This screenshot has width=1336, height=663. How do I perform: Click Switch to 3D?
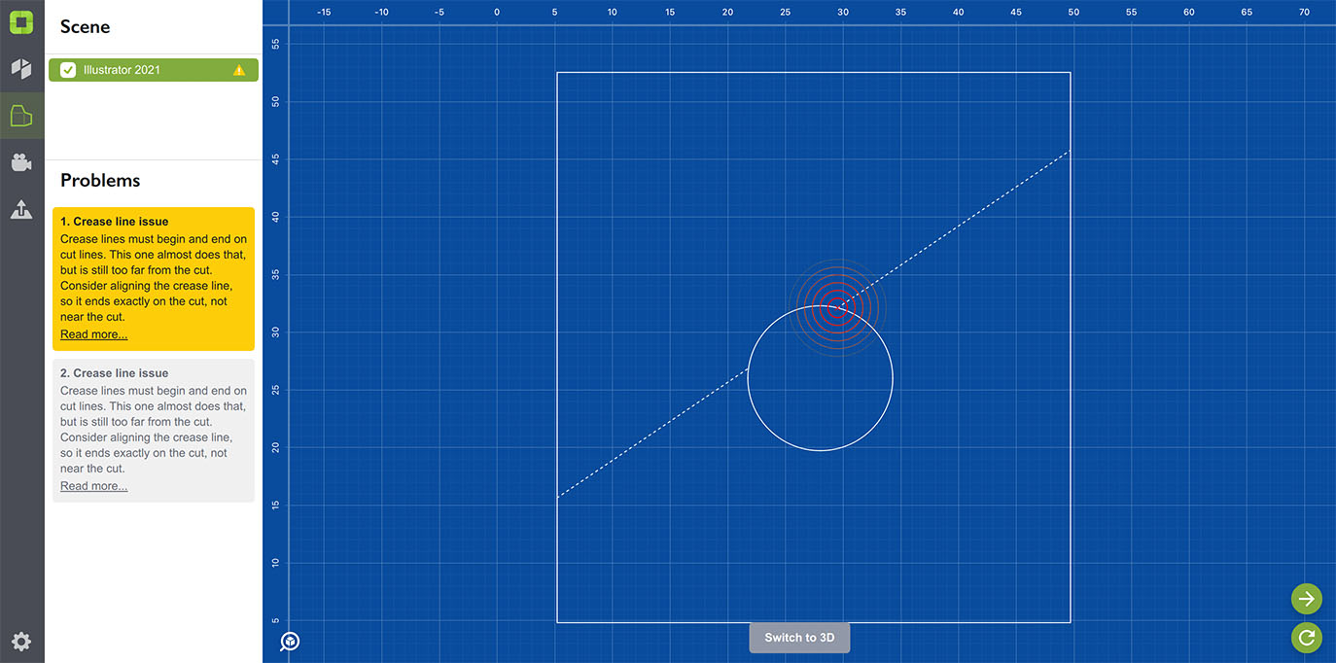[798, 637]
